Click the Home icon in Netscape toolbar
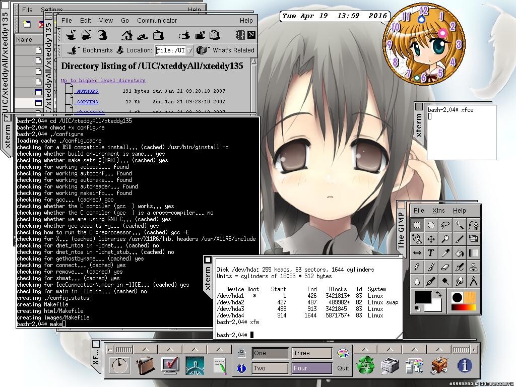The image size is (516, 387). [127, 35]
